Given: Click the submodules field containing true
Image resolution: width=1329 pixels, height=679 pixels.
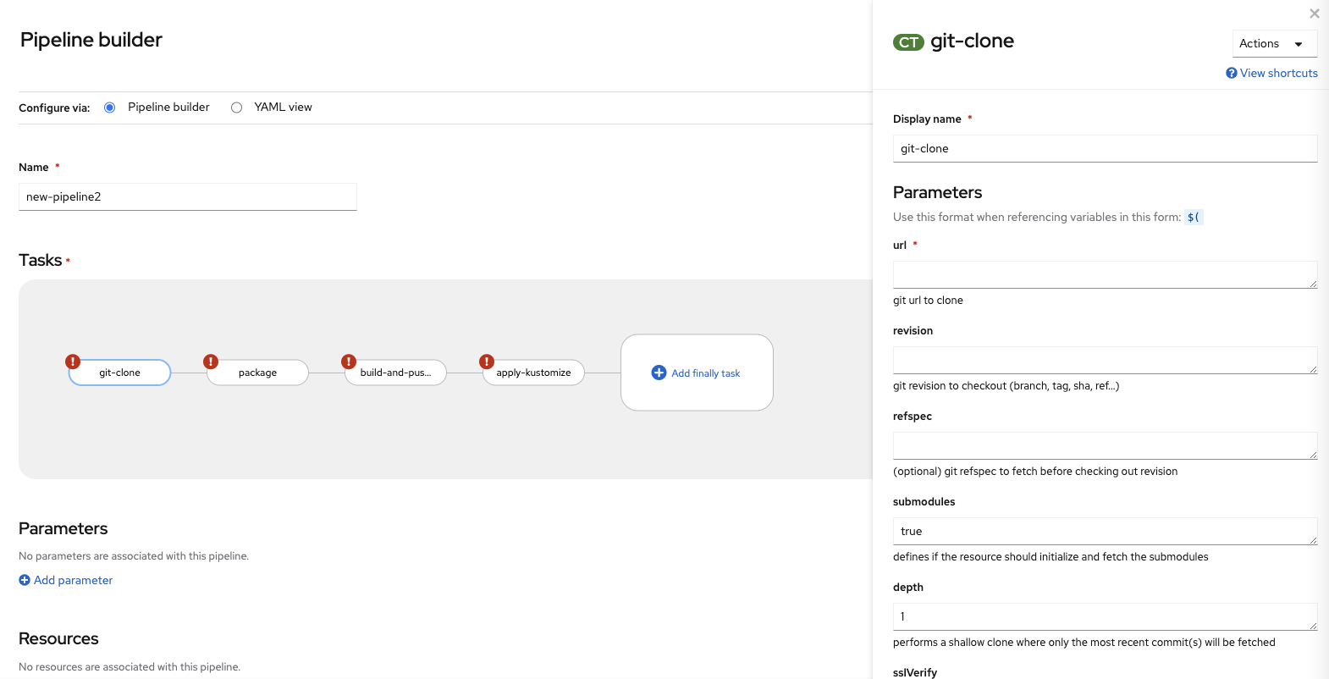Looking at the screenshot, I should tap(1106, 531).
